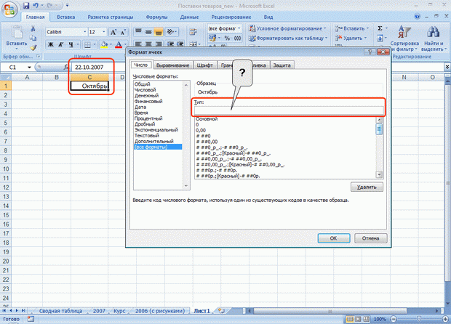451x324 pixels.
Task: Undo the last action
Action: coord(36,6)
